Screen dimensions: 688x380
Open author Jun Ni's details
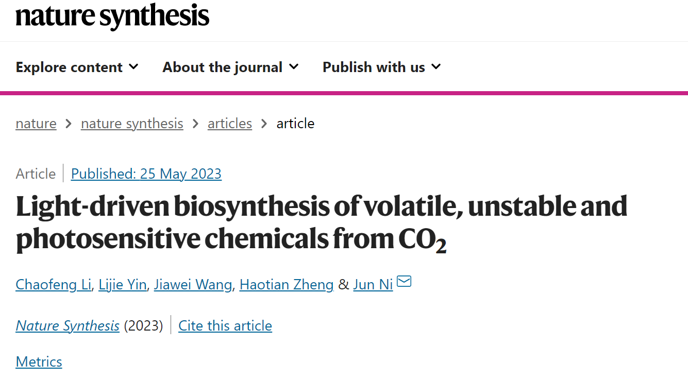point(373,284)
